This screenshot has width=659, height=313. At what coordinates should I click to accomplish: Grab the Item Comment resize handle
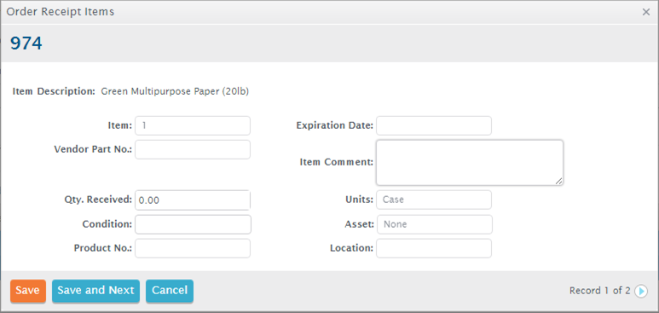(558, 181)
